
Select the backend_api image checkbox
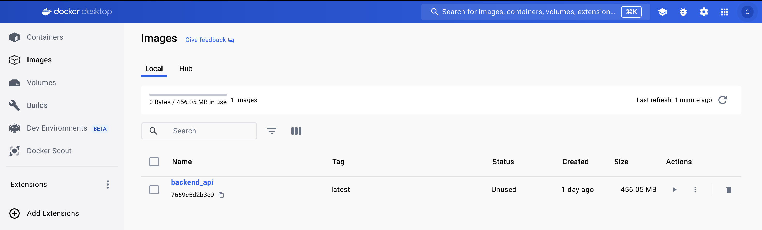pos(154,190)
